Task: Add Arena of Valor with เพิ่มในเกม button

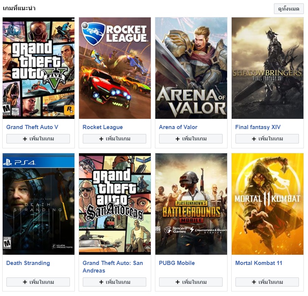Action: coord(191,139)
